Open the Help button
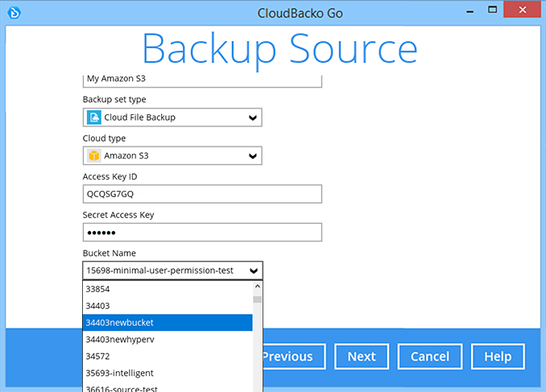Screen dimensions: 546x392 point(498,357)
